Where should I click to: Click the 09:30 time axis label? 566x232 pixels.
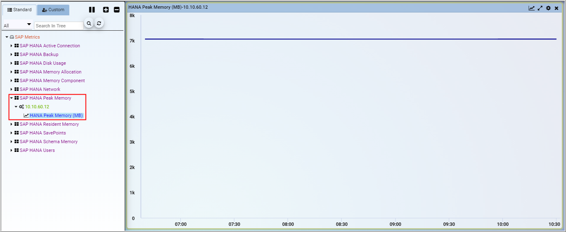pyautogui.click(x=449, y=224)
